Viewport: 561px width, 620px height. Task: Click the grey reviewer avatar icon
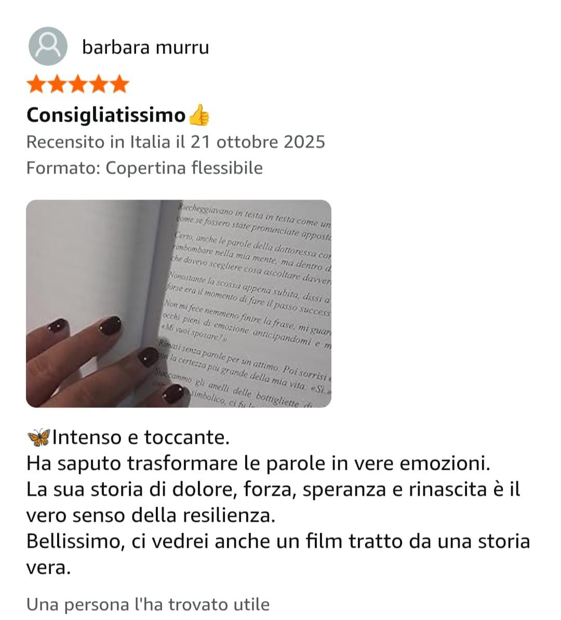48,46
